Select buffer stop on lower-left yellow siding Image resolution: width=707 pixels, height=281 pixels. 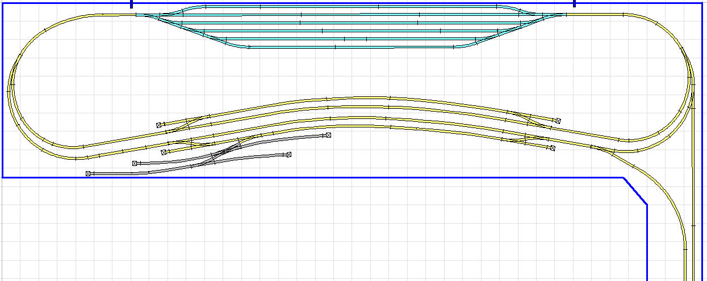164,152
